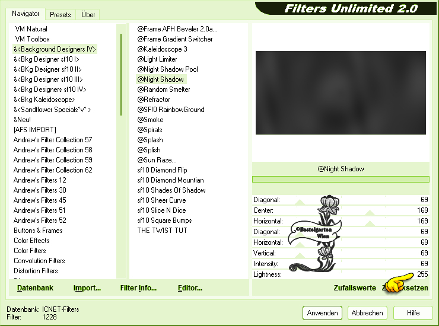Adjust the Lightness slider
The width and height of the screenshot is (439, 326).
(341, 274)
